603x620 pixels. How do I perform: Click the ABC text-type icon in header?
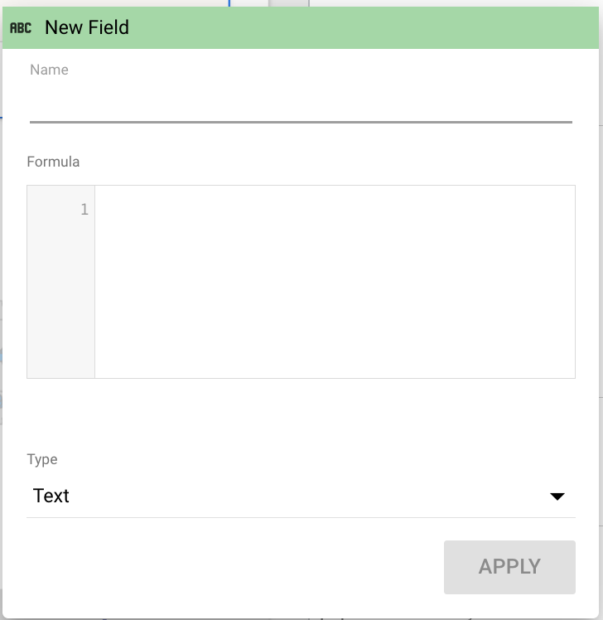tap(20, 28)
